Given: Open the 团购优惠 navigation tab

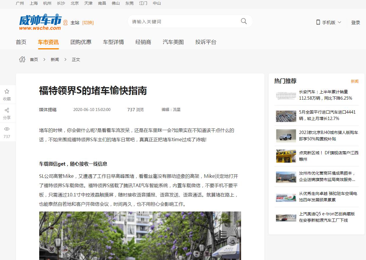Looking at the screenshot, I should point(81,42).
